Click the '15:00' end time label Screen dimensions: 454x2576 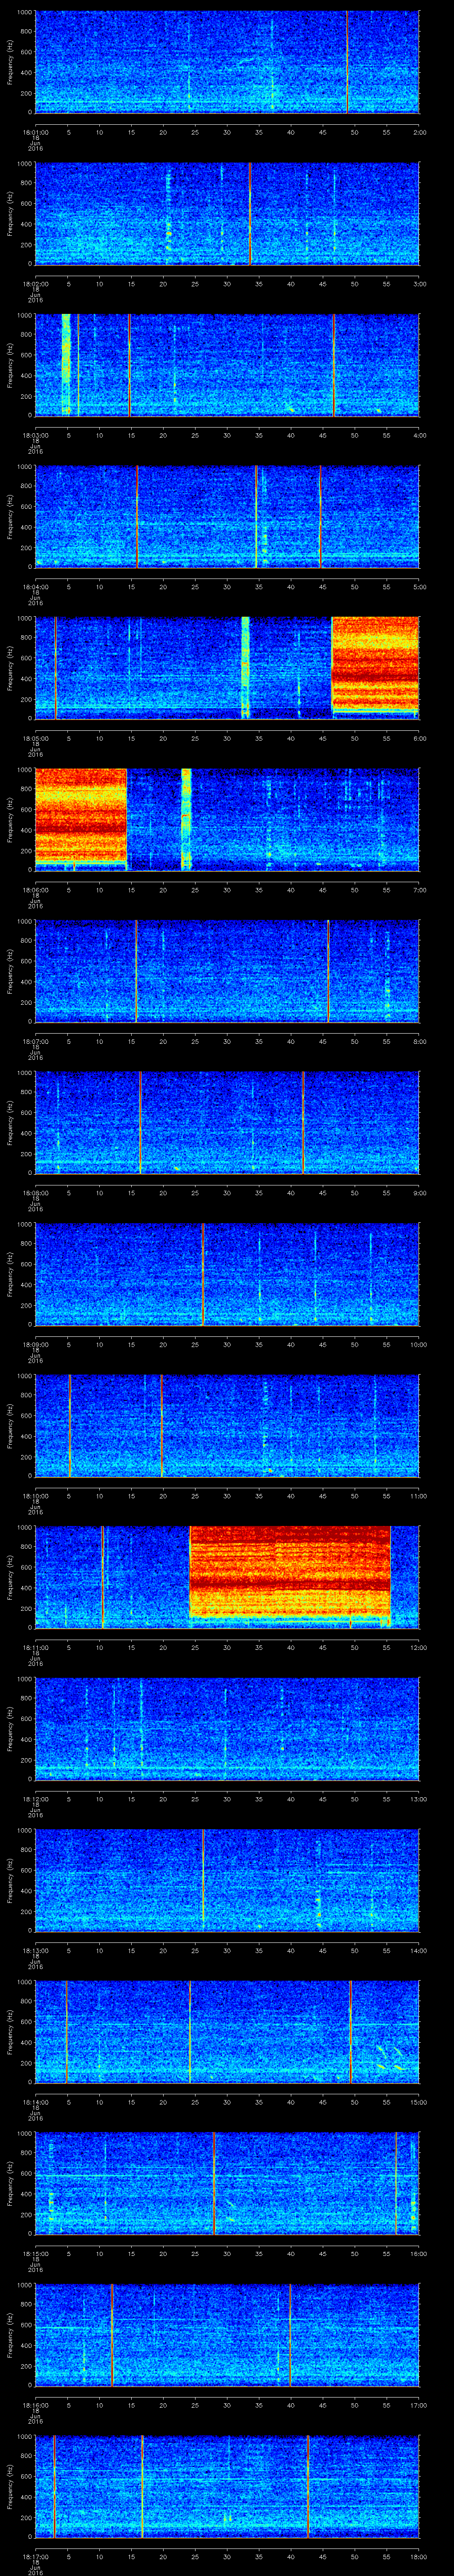(x=418, y=2102)
